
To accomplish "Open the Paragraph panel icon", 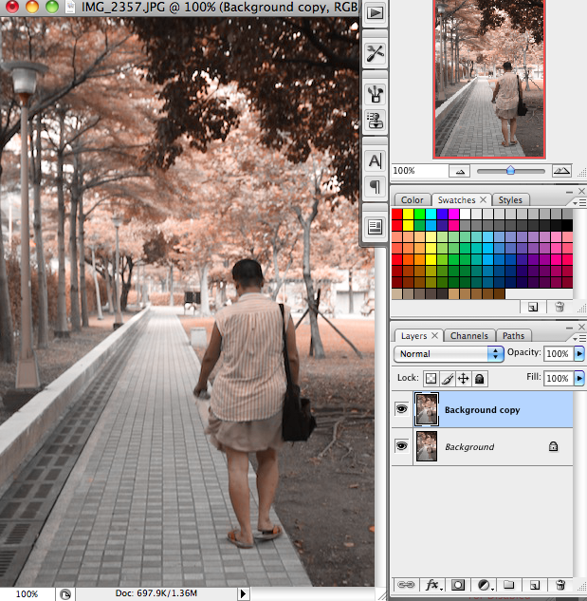I will coord(375,186).
